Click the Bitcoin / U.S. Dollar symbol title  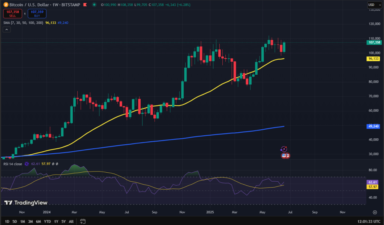click(29, 4)
